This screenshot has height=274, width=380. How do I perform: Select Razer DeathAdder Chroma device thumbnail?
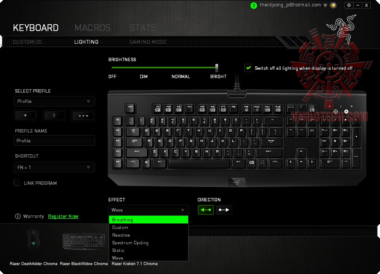click(x=34, y=240)
